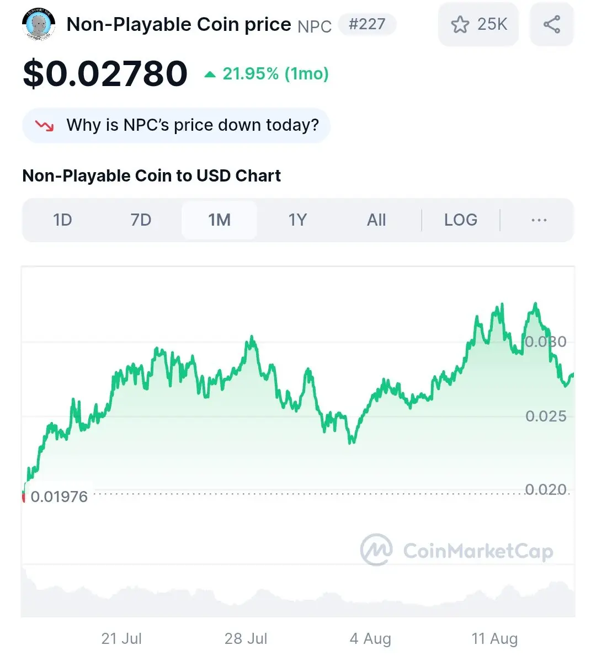Switch chart to 1Y timeframe
The image size is (596, 656).
point(297,220)
